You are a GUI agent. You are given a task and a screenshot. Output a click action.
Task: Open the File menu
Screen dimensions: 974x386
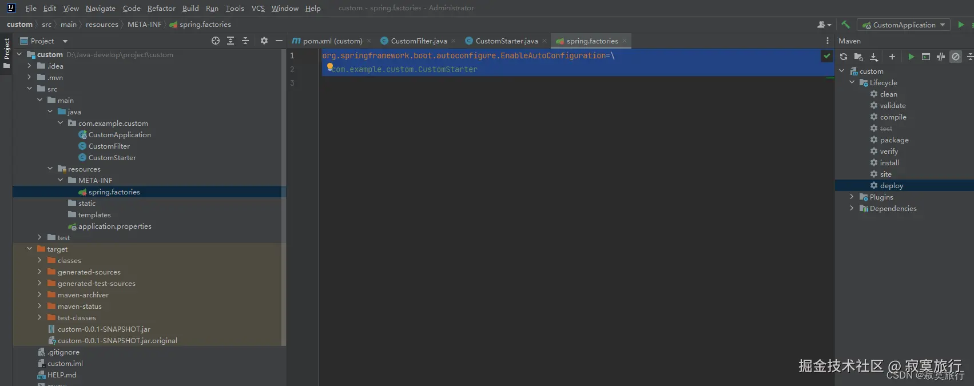point(31,8)
